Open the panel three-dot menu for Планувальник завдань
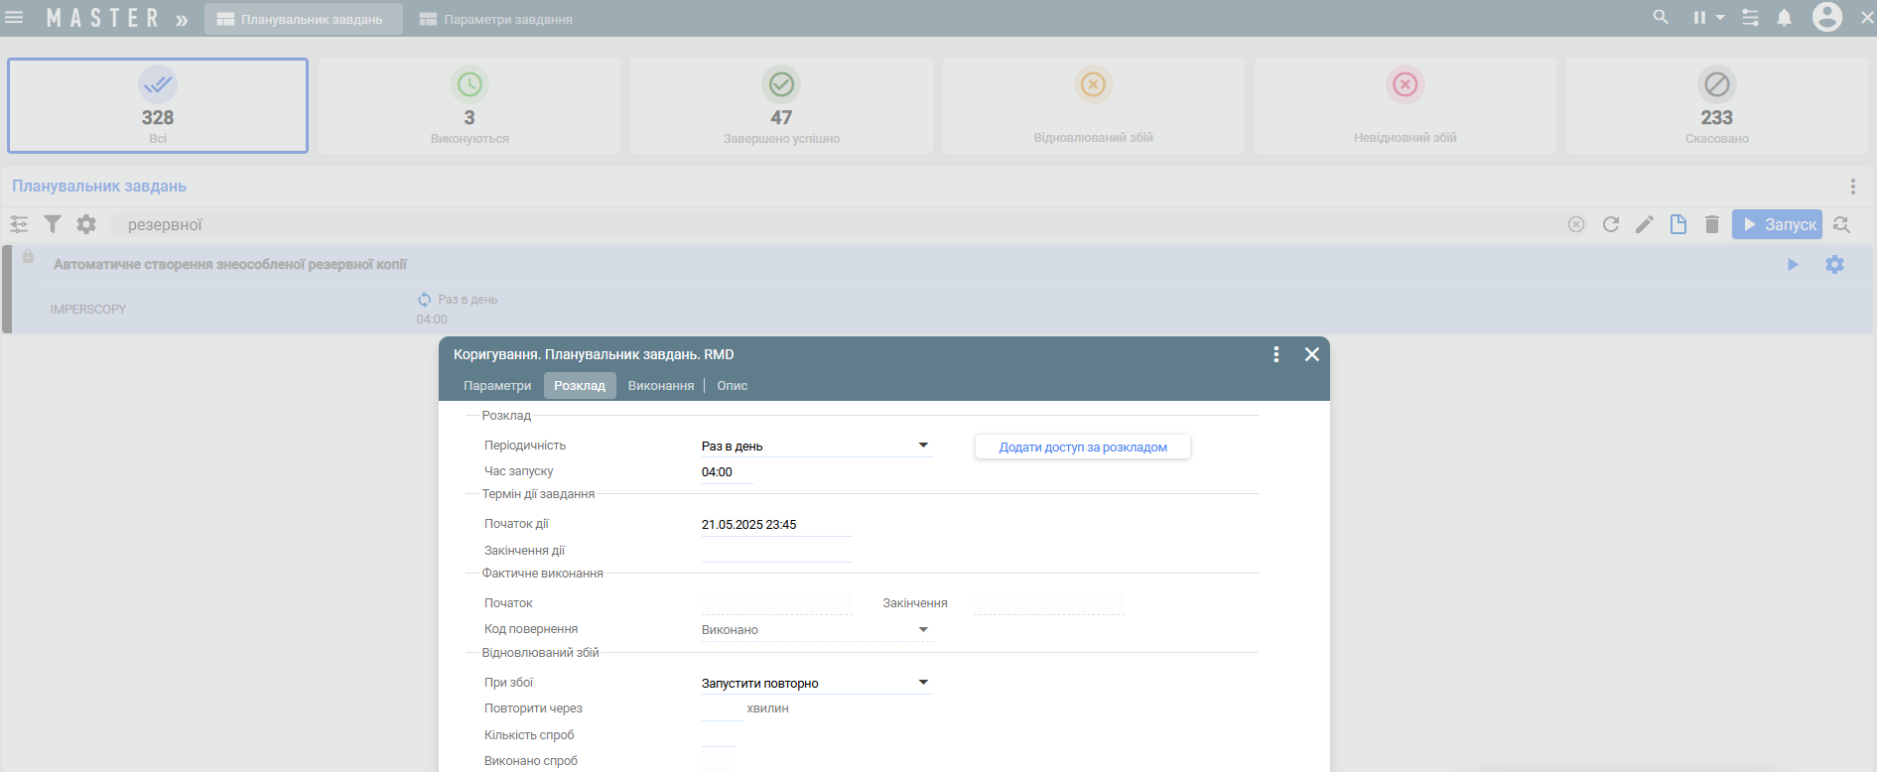 [x=1852, y=187]
